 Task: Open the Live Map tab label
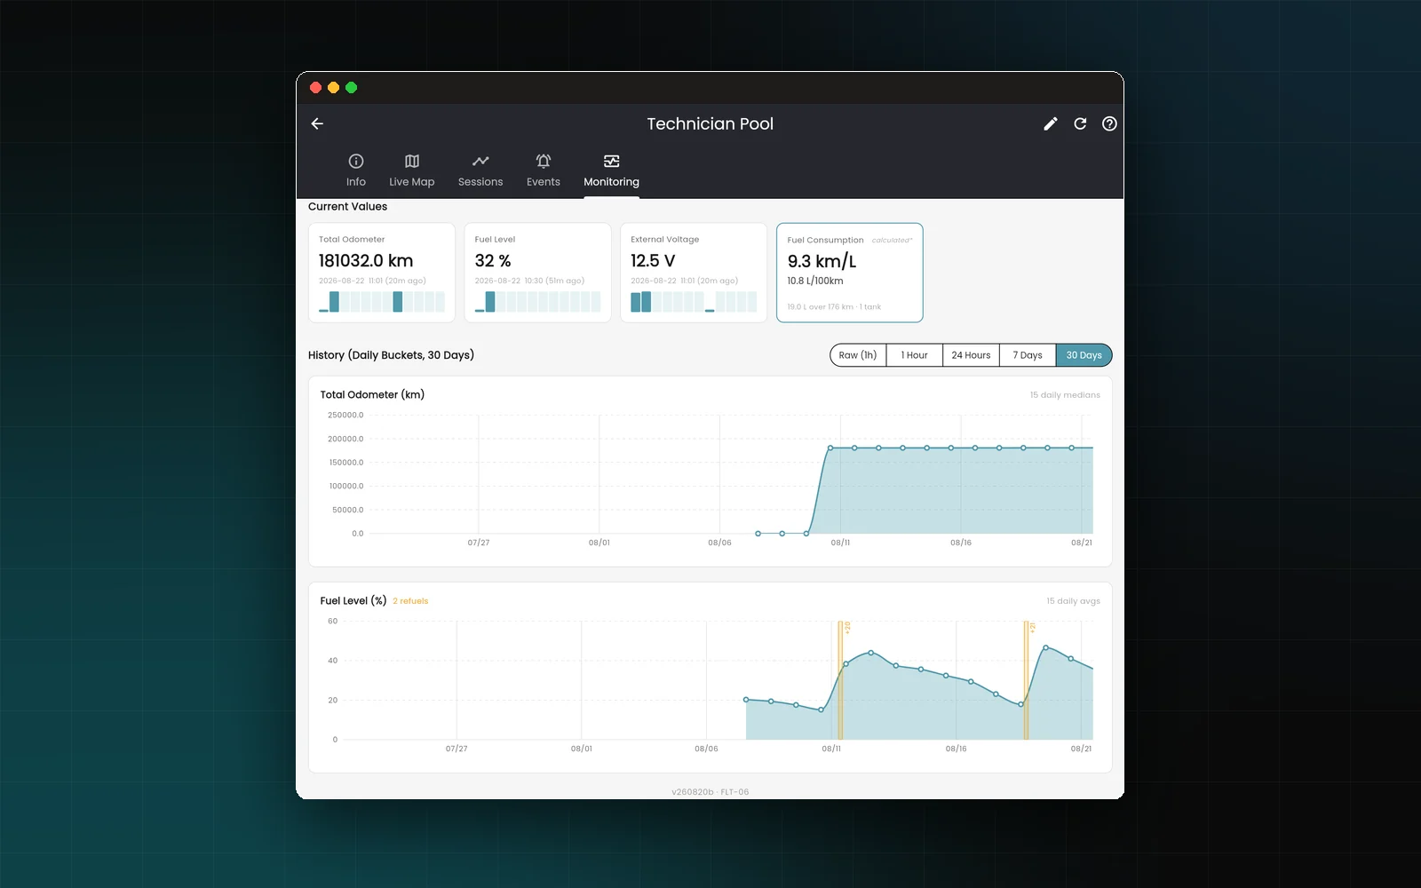(412, 182)
